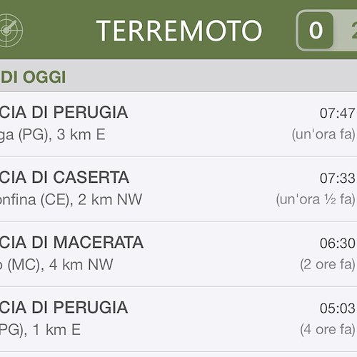Viewport: 357px width, 357px height.
Task: Tap the 07:47 time label
Action: point(337,113)
